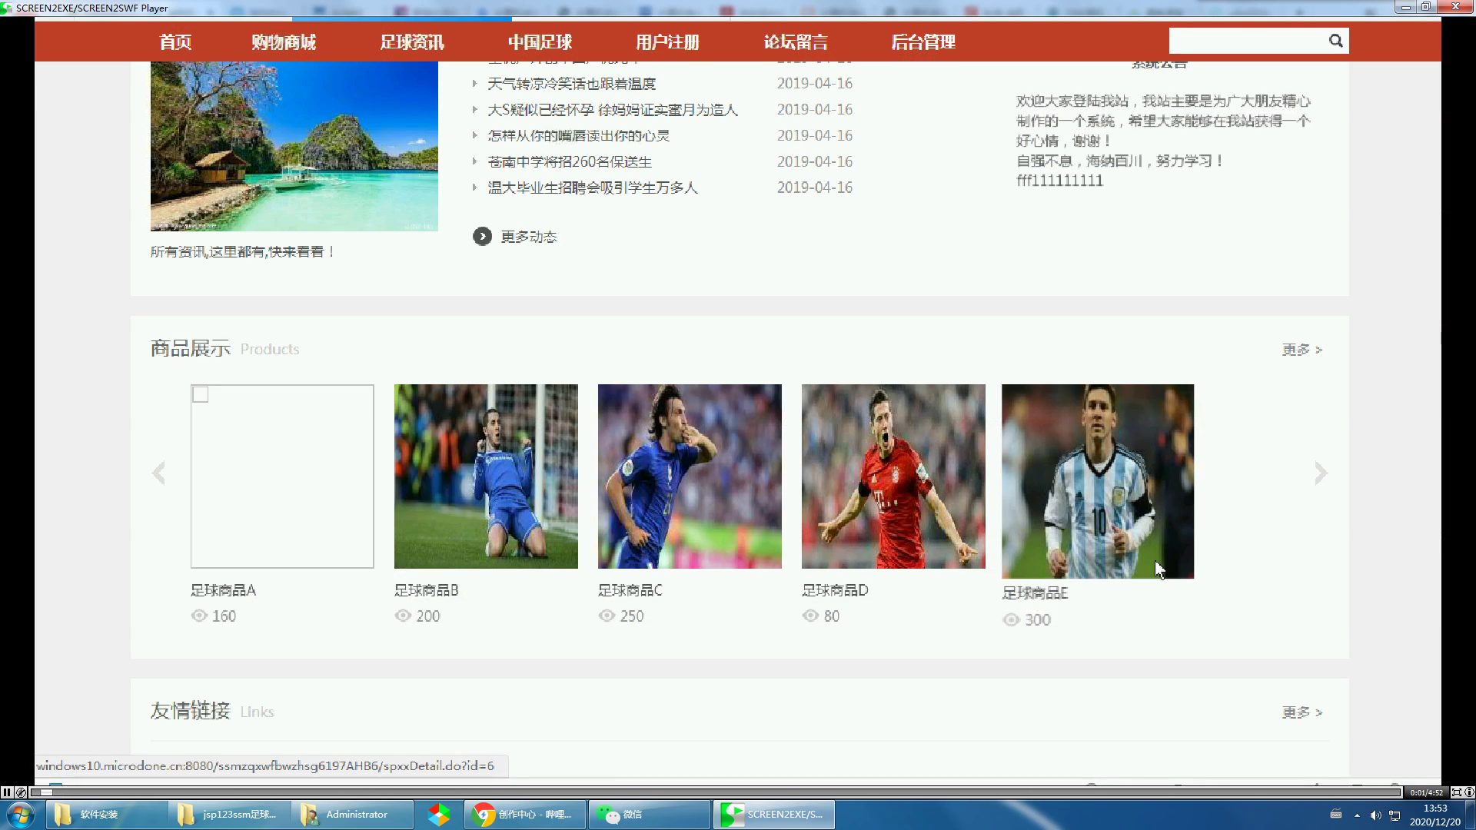Click the colorful app icon in the taskbar

439,815
